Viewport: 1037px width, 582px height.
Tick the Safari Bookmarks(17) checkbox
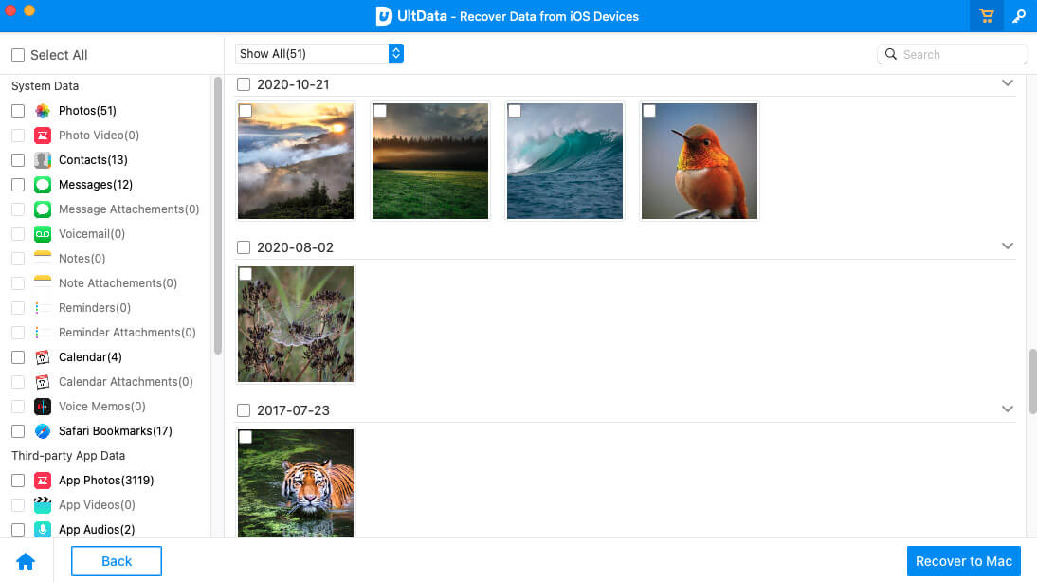pos(18,431)
